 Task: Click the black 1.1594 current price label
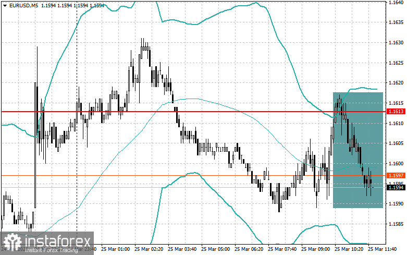396,188
